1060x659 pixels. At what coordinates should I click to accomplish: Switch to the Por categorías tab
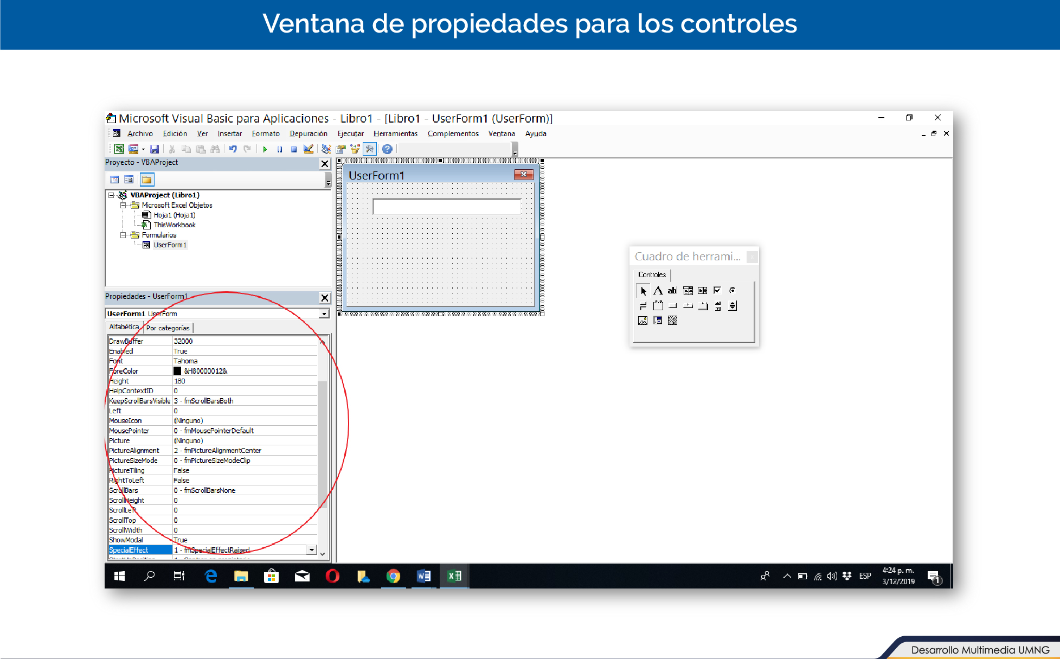(168, 328)
